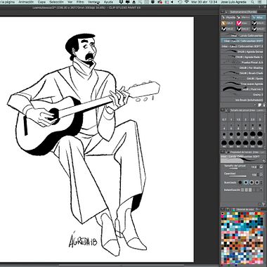Click the stepper beside brush size 14.8
This screenshot has width=267, height=267.
[258, 167]
